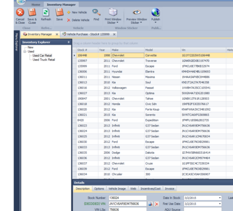Select the Honda Civic Sdn row
233x211 pixels.
pyautogui.click(x=153, y=104)
